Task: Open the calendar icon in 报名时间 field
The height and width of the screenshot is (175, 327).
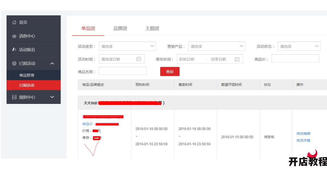Action: click(x=237, y=59)
